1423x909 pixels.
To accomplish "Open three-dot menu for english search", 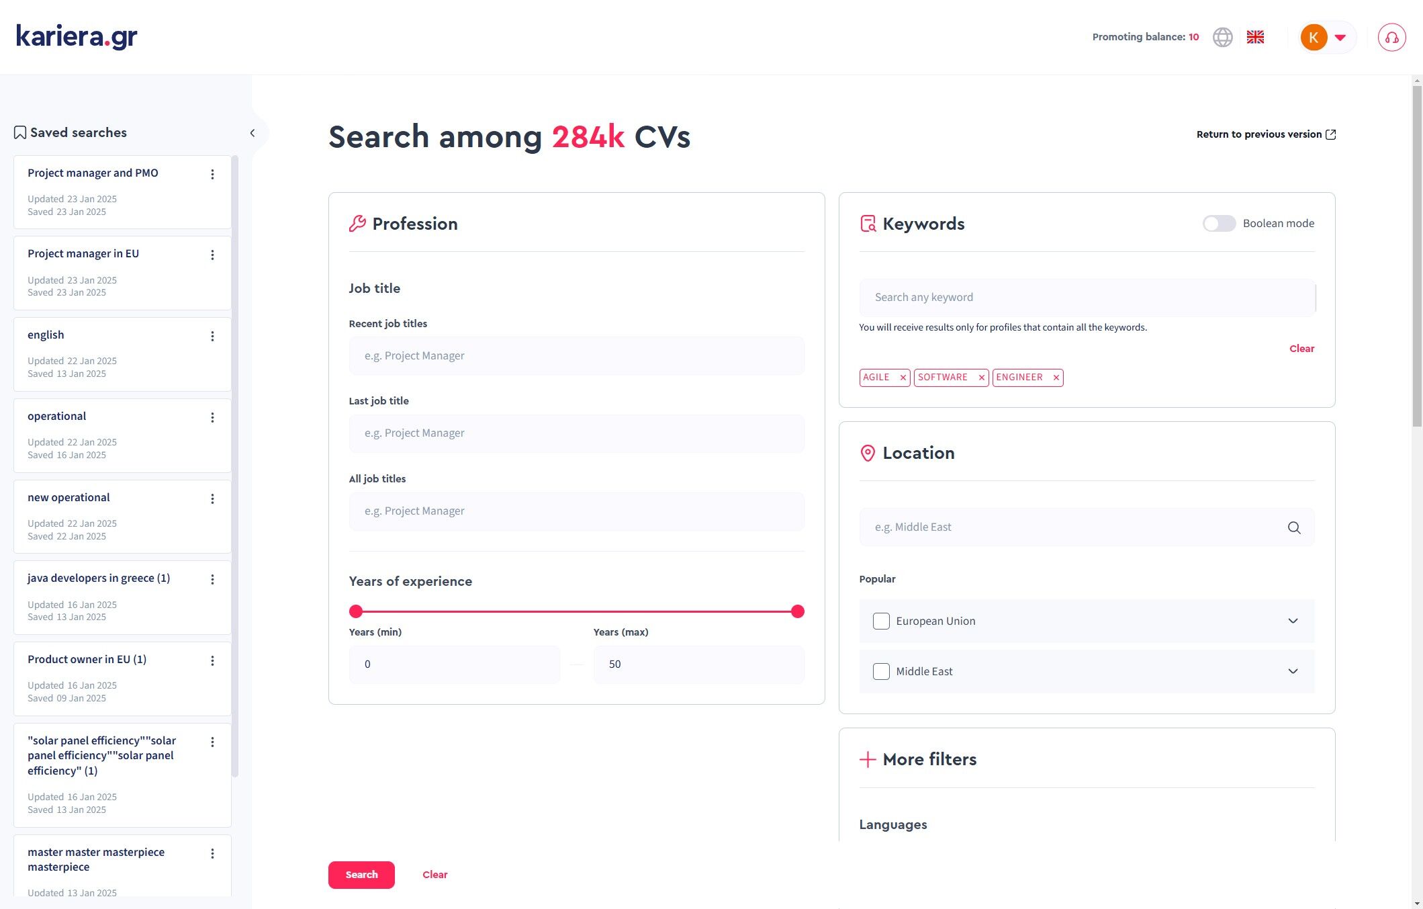I will (212, 337).
